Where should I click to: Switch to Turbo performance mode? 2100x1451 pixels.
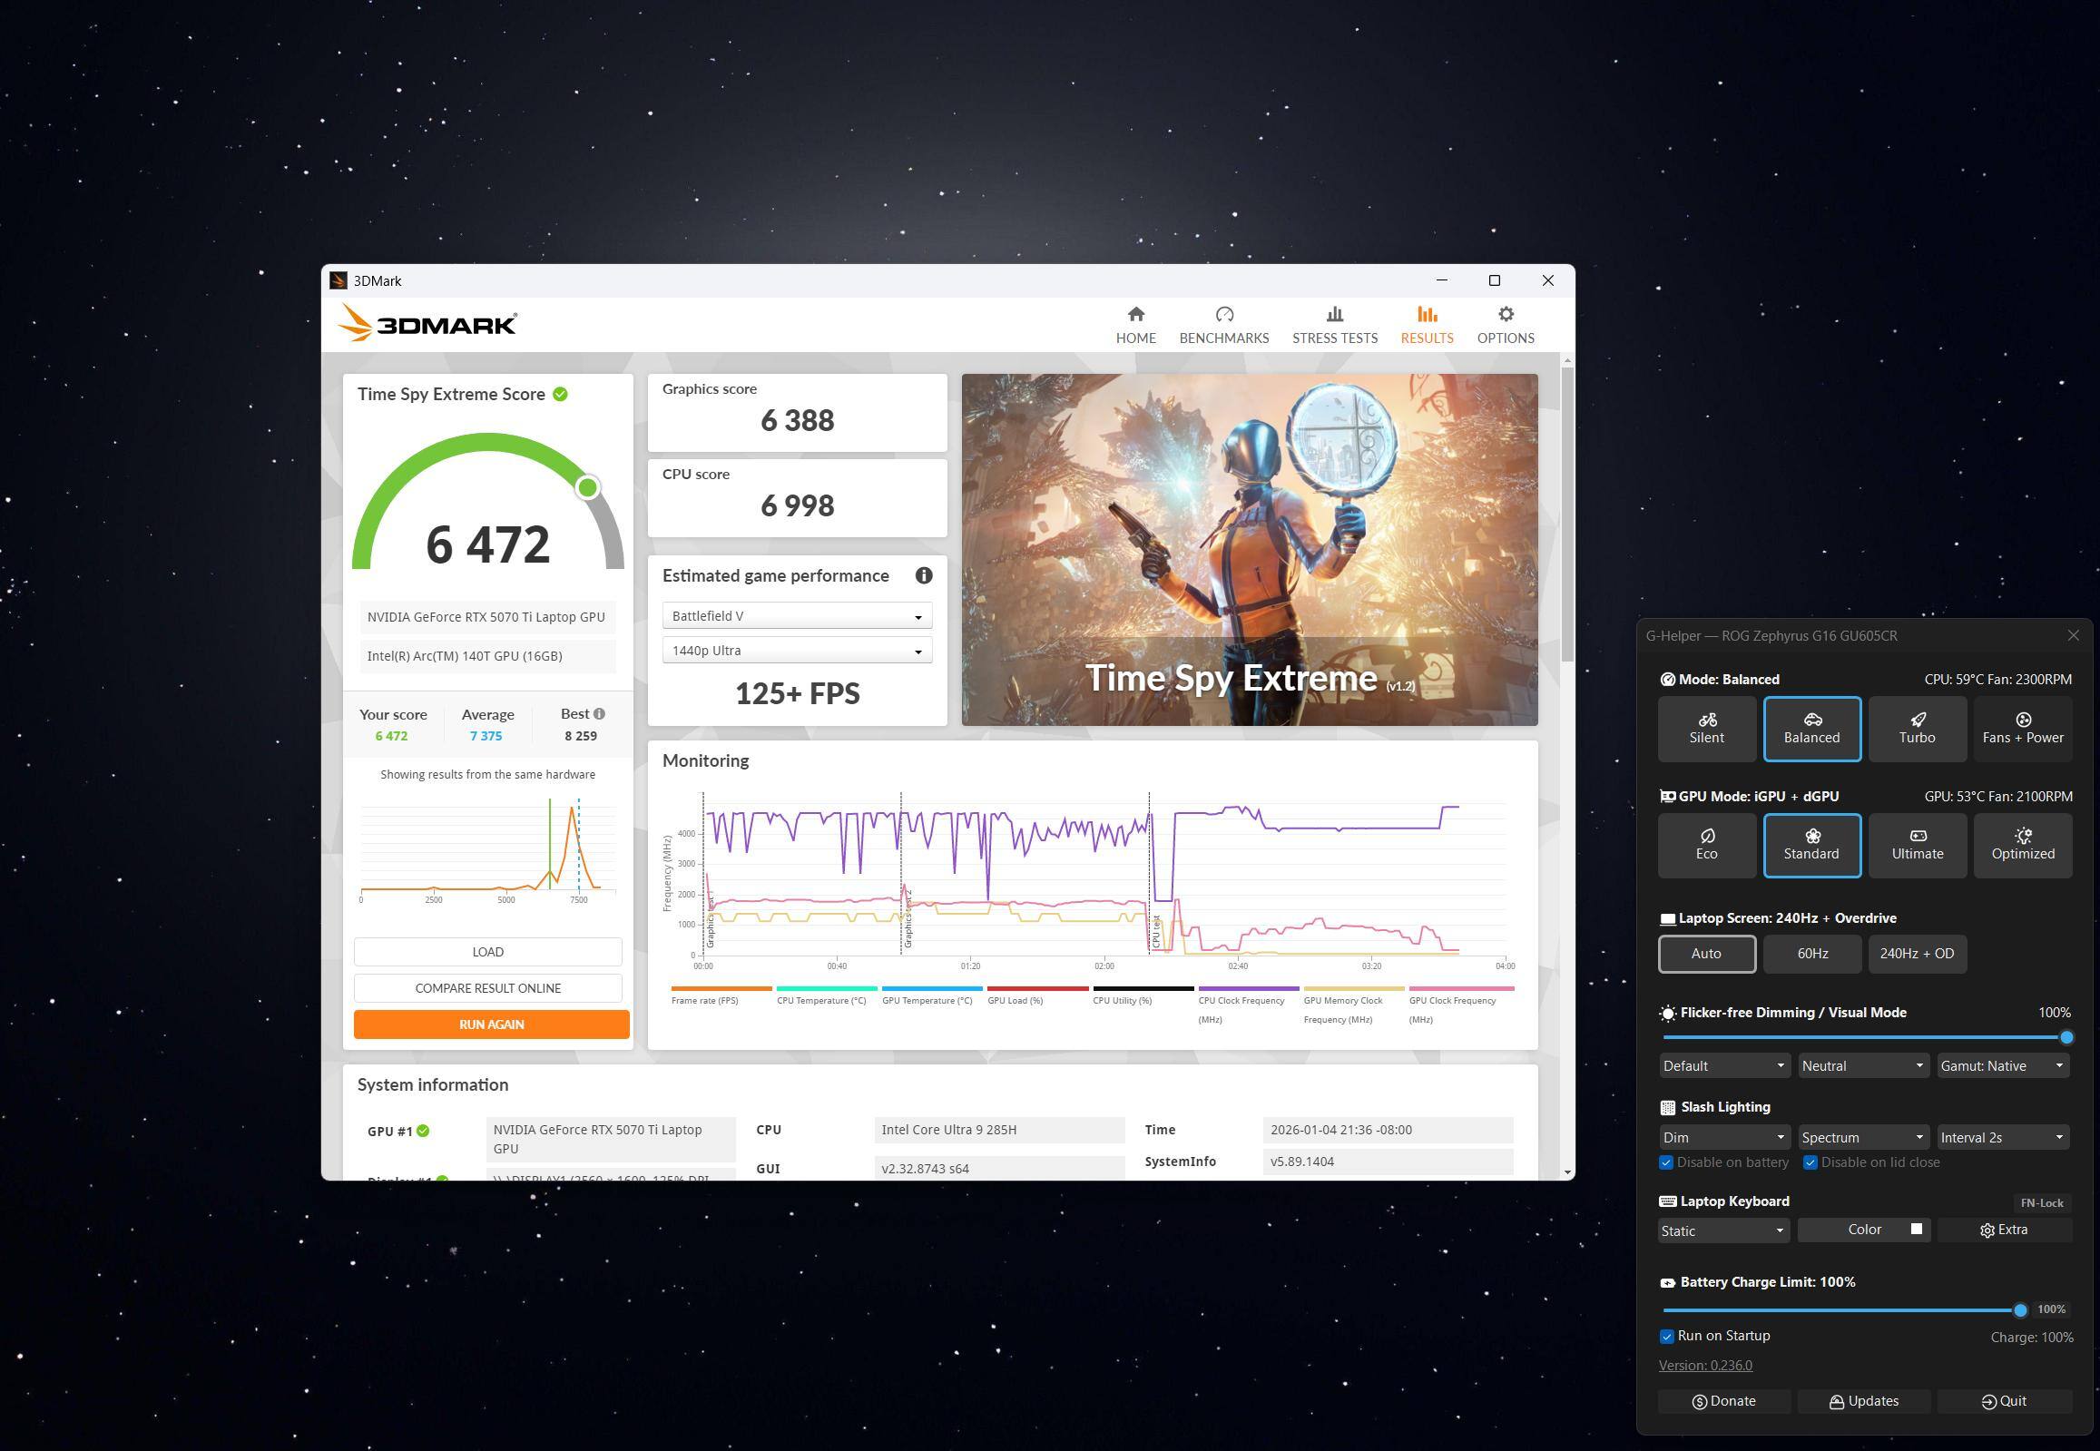pos(1917,729)
